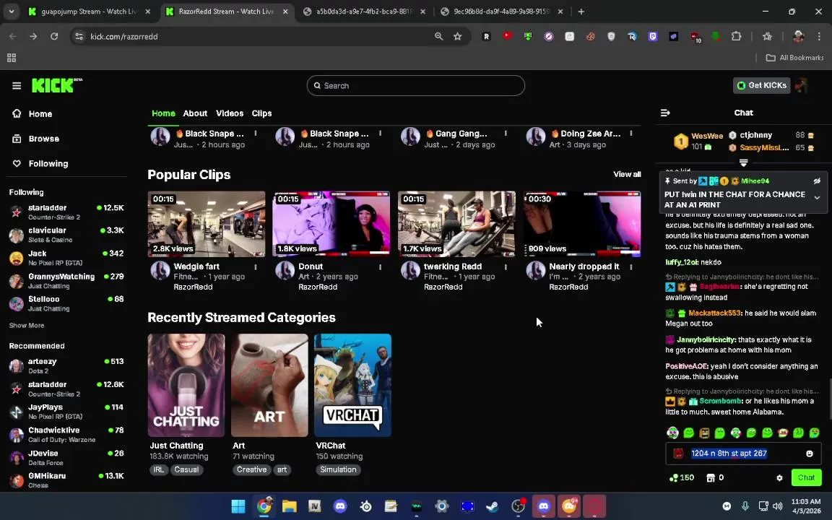Open starladder in Following list

pos(66,212)
